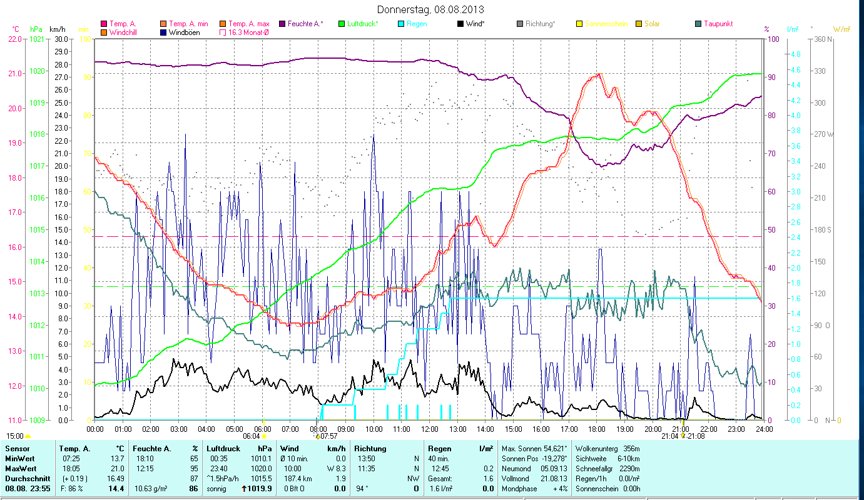Click the black Wind* legend square

(460, 24)
